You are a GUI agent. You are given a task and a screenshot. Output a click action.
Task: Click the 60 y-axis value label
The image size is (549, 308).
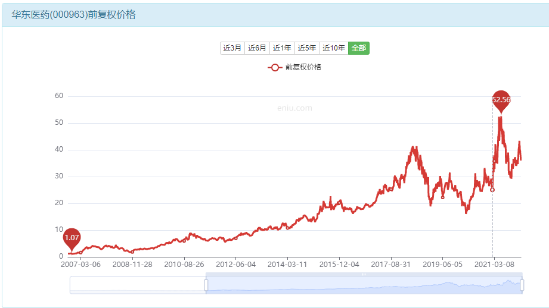pos(59,96)
